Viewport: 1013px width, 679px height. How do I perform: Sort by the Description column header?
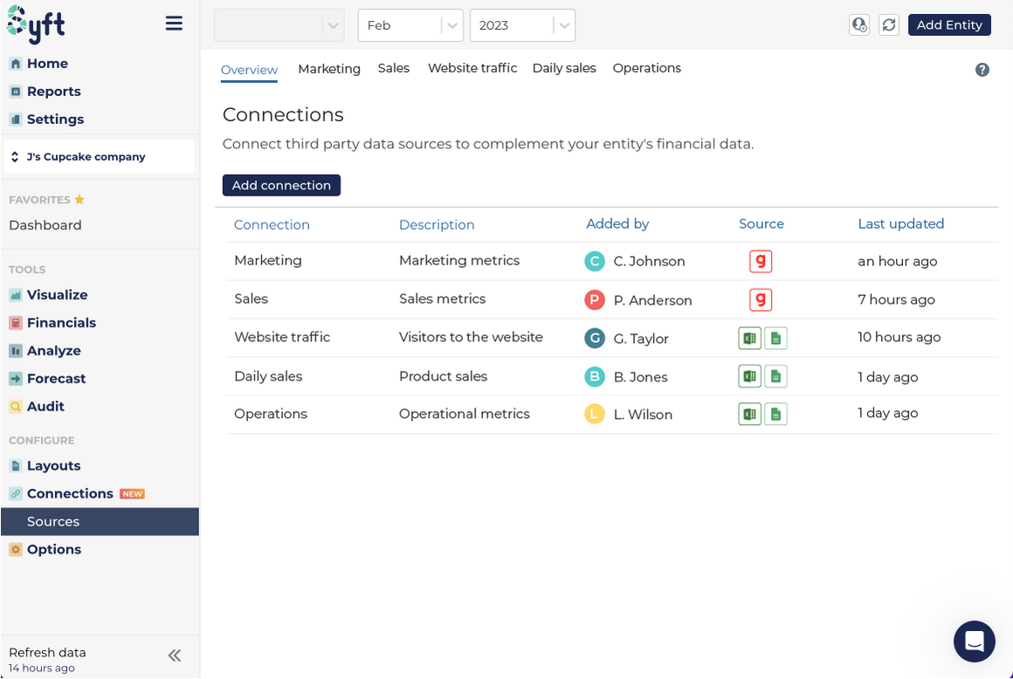click(x=437, y=224)
